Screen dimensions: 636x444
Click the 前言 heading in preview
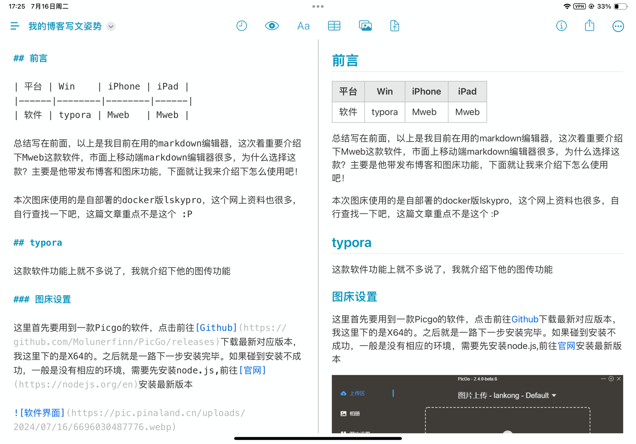345,61
